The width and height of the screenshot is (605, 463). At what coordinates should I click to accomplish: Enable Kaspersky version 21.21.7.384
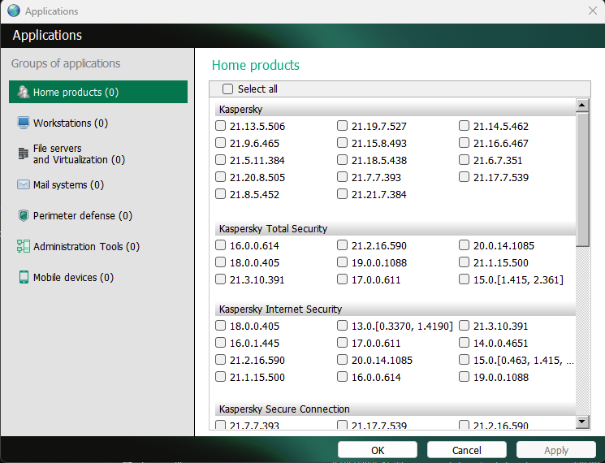click(x=342, y=193)
